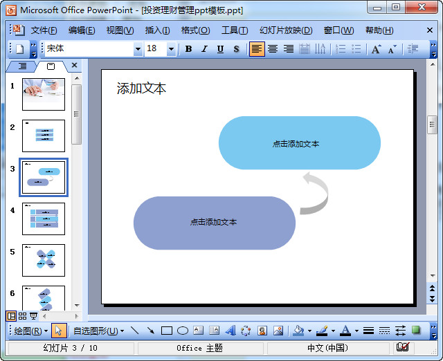
Task: Click the distributed alignment icon
Action: click(x=305, y=49)
